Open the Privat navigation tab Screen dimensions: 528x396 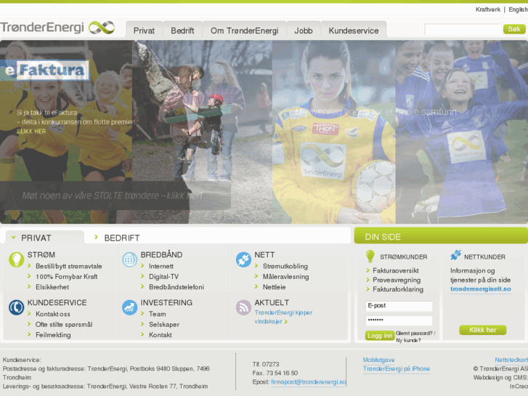[144, 31]
